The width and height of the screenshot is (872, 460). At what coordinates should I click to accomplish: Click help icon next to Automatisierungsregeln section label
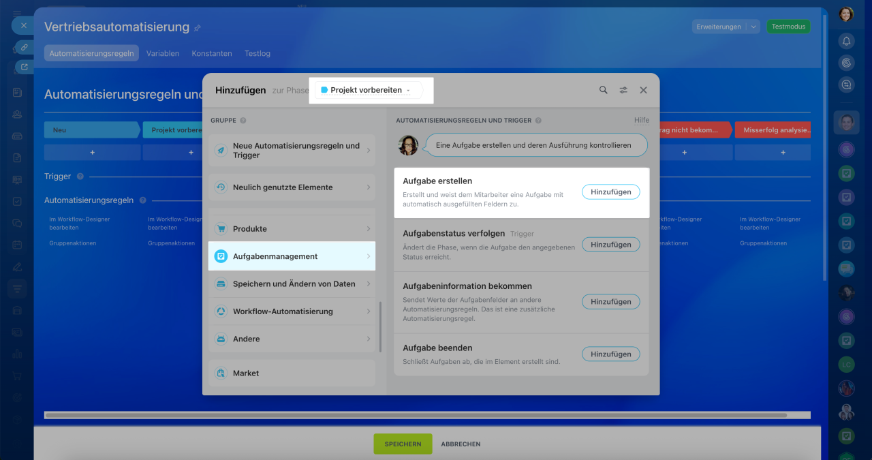pyautogui.click(x=142, y=200)
